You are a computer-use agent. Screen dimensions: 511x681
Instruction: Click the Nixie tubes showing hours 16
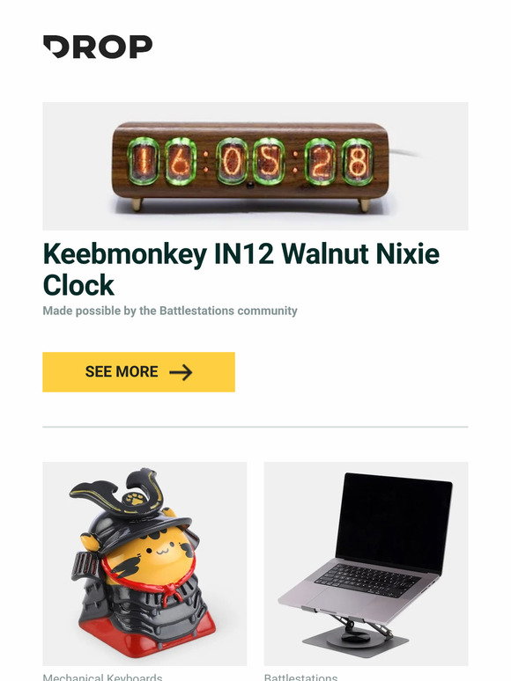162,162
